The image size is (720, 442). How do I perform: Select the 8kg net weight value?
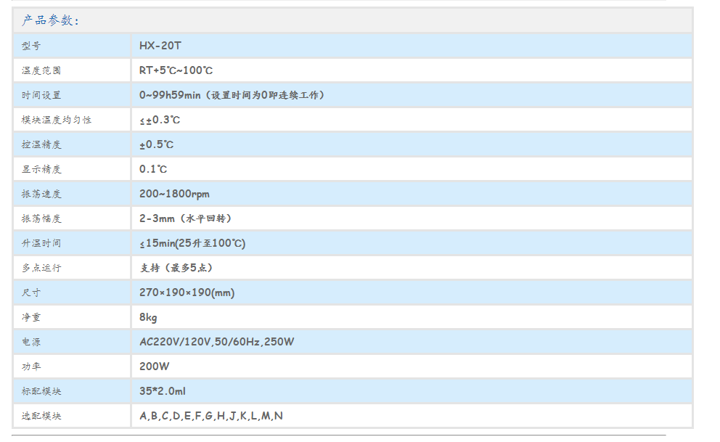148,317
